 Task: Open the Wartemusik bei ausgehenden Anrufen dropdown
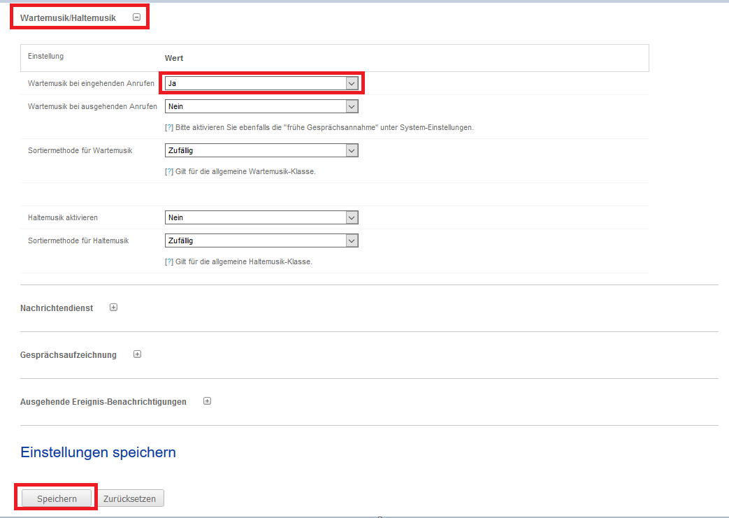[x=261, y=106]
